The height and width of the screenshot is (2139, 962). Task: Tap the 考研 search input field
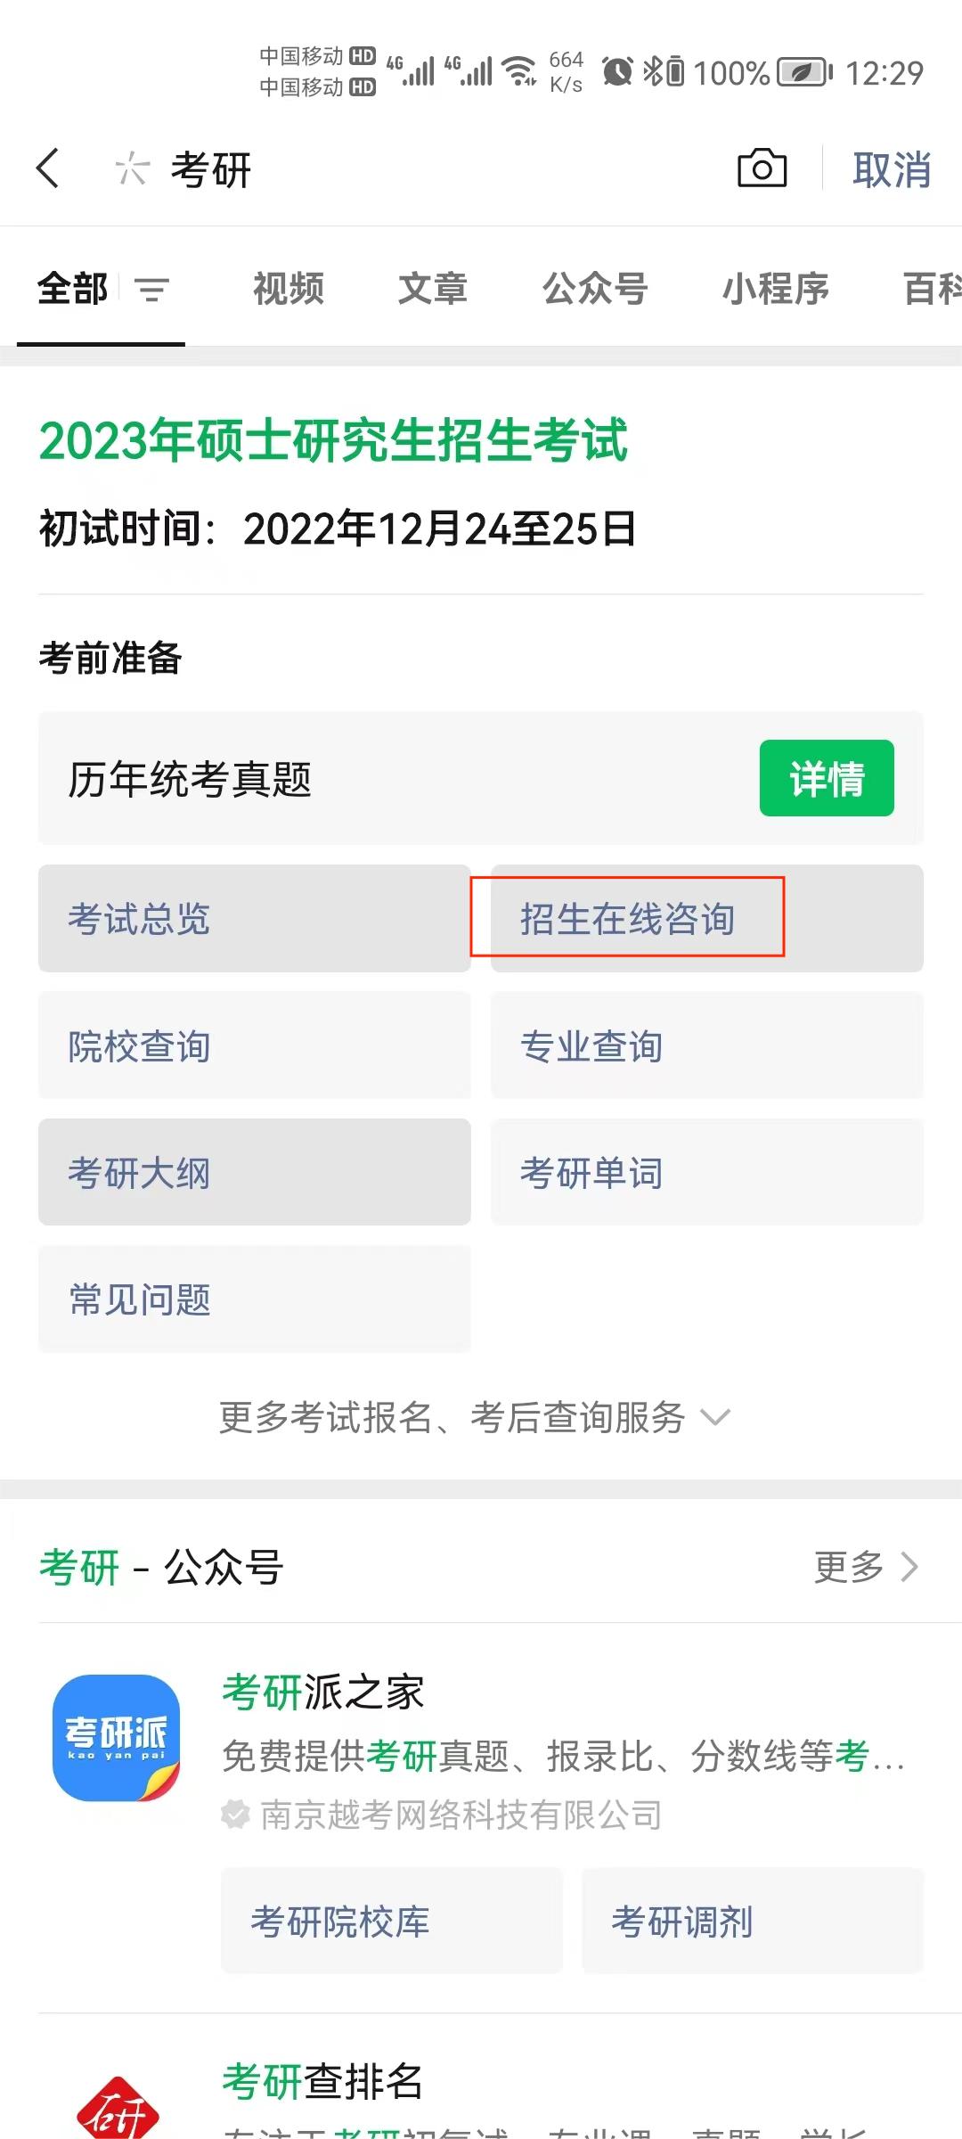point(428,169)
